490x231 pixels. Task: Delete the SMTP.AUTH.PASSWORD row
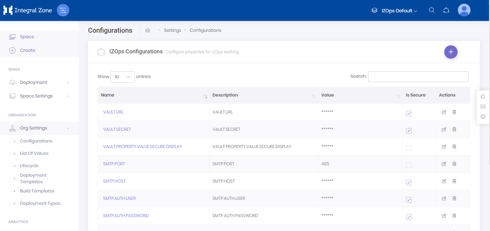click(454, 216)
